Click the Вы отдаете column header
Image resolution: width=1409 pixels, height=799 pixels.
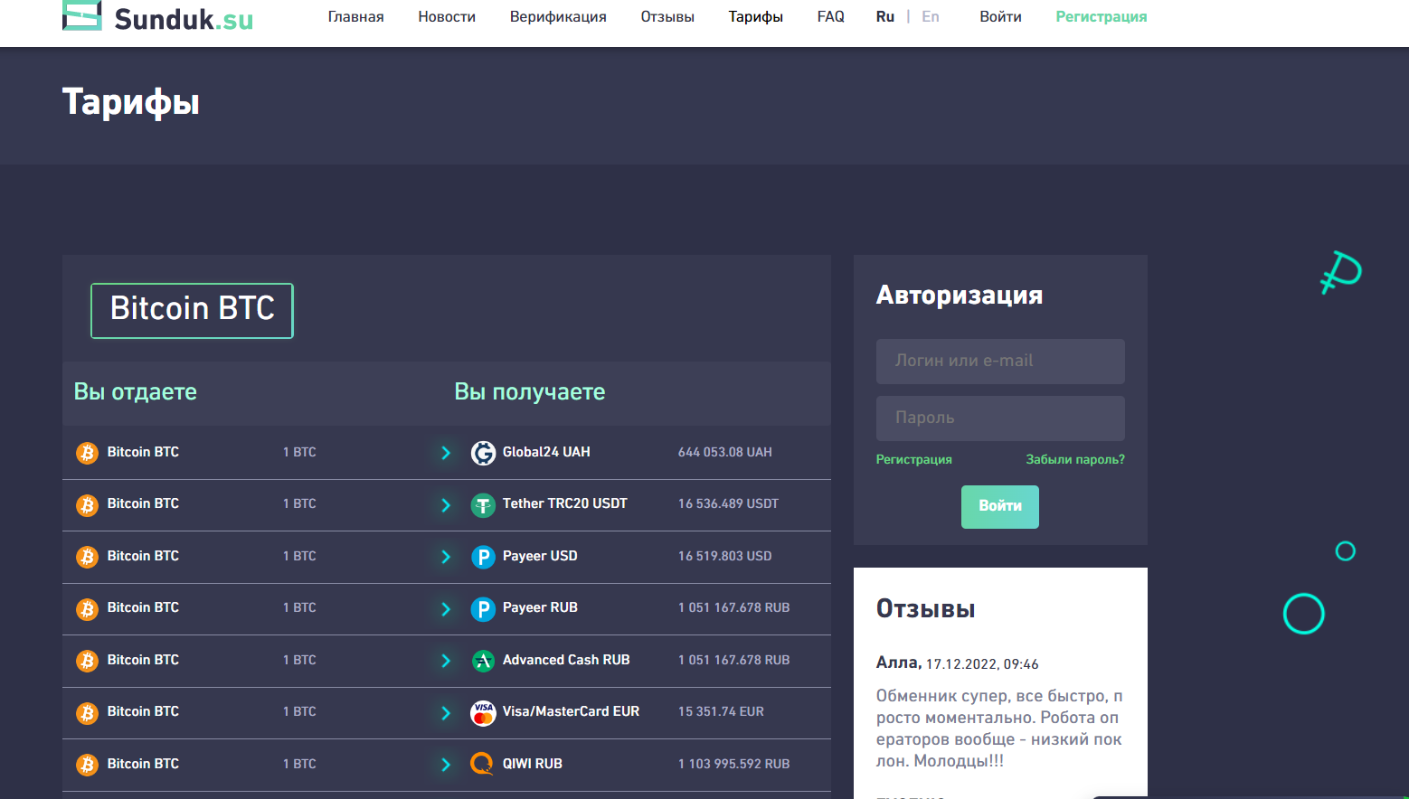135,391
